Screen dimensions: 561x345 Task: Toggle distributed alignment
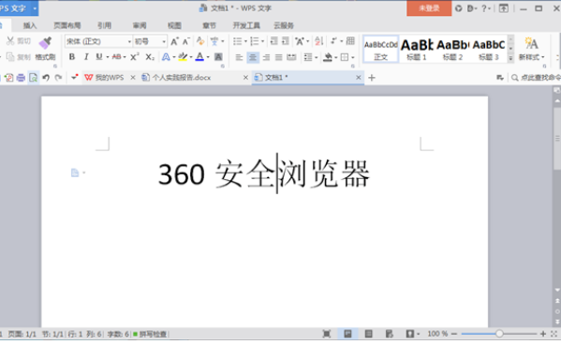291,57
